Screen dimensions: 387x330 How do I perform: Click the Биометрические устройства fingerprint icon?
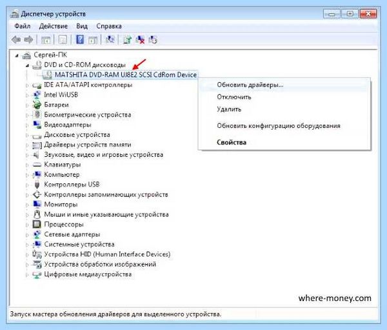coord(37,115)
